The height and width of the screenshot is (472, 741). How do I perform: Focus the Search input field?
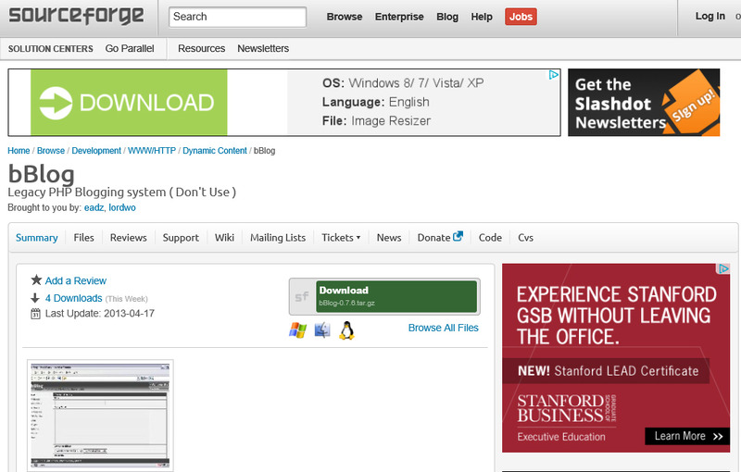[238, 17]
